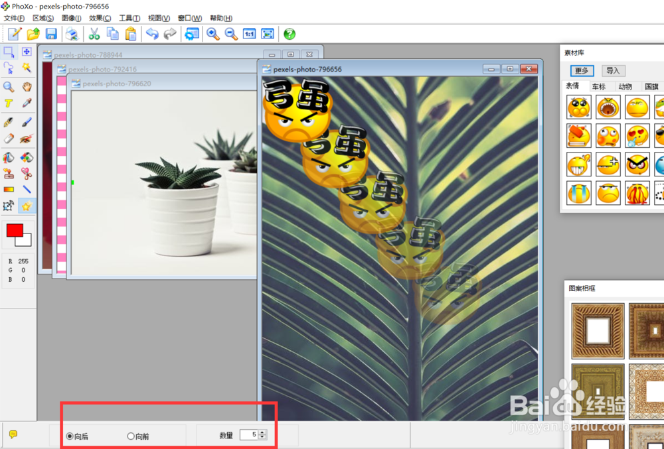Click the red foreground color swatch
The width and height of the screenshot is (664, 449).
tap(15, 230)
